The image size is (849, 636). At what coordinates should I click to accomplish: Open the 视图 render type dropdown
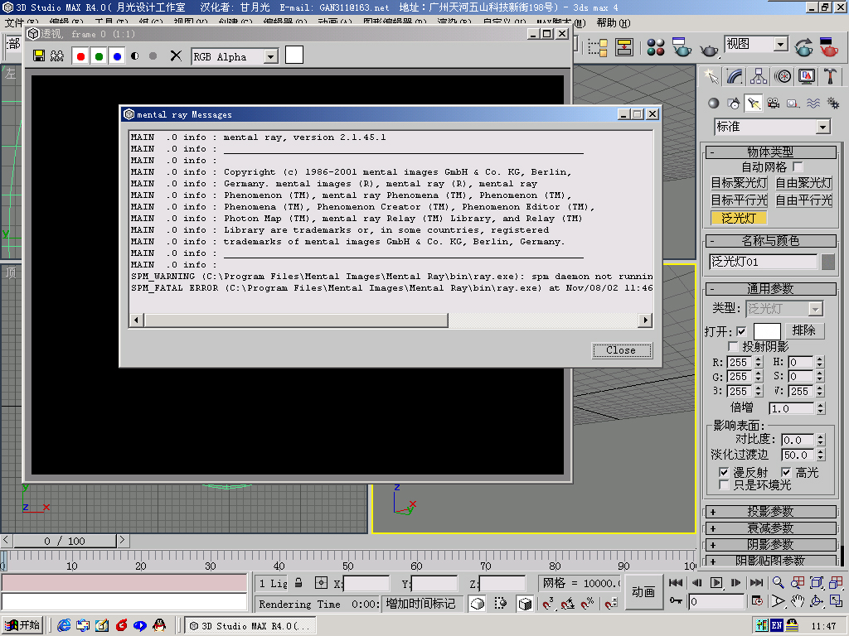point(780,44)
